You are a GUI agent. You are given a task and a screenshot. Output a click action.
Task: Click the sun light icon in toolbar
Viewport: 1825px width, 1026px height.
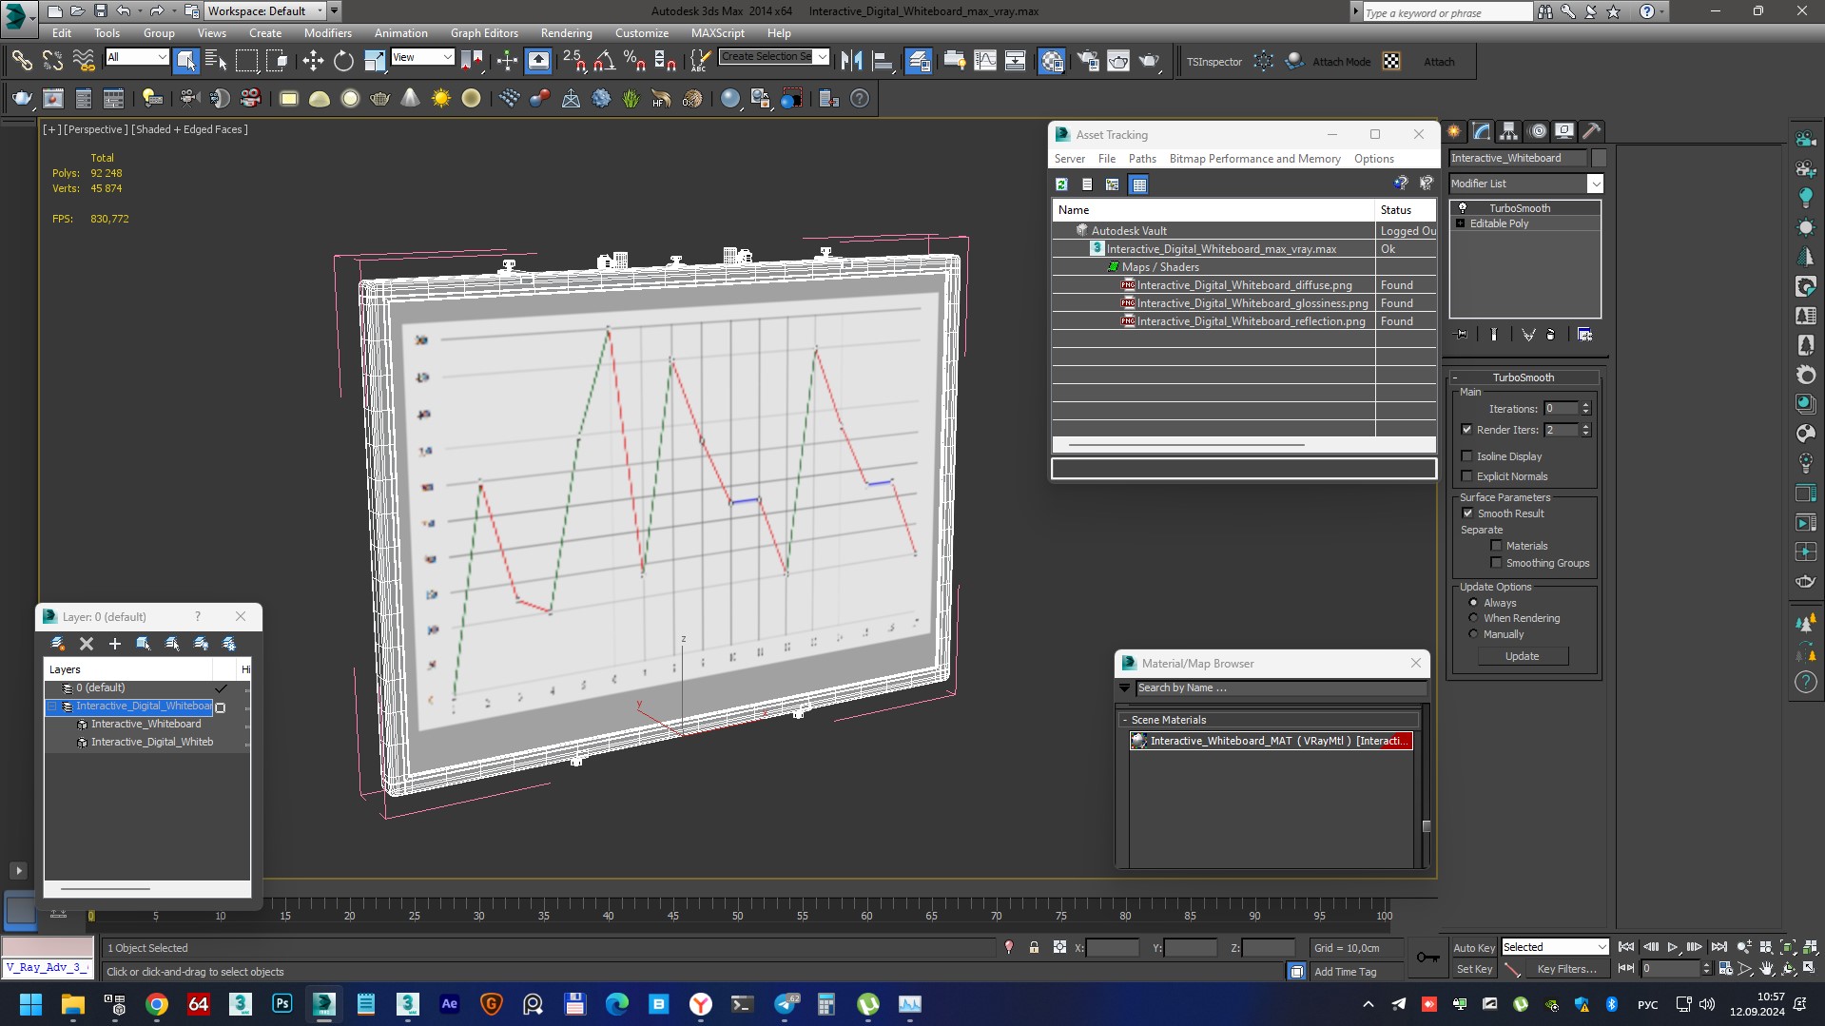pyautogui.click(x=441, y=99)
